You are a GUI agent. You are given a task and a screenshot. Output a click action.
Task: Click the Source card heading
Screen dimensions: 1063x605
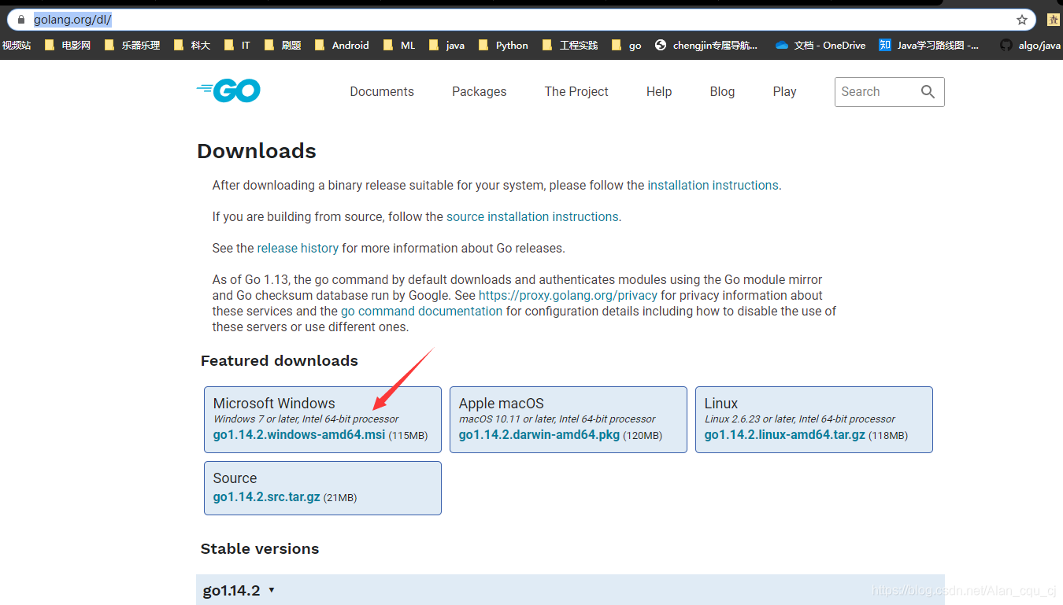[235, 478]
